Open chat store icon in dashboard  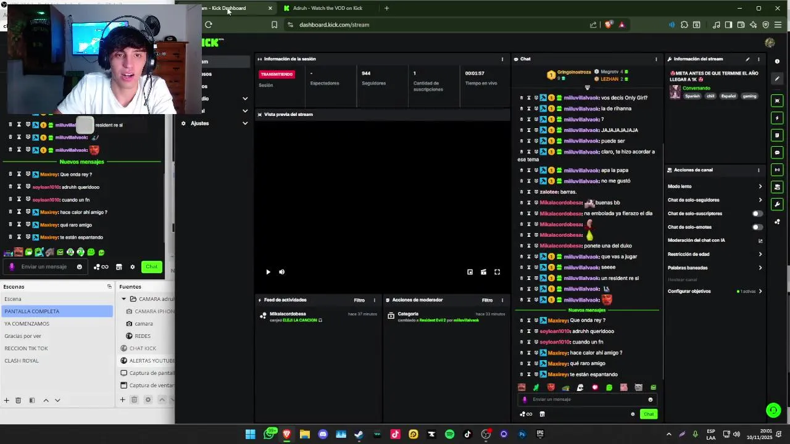[x=542, y=414]
